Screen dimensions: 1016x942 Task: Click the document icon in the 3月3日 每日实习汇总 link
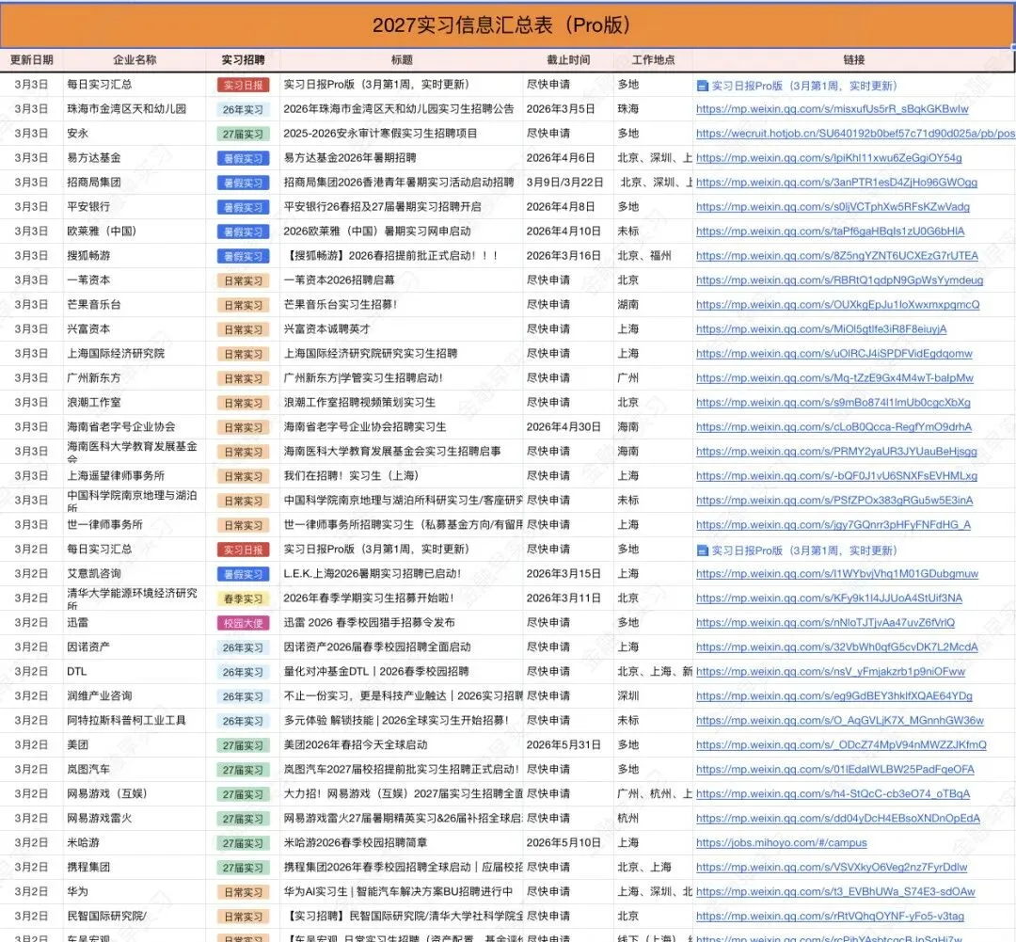pos(702,86)
